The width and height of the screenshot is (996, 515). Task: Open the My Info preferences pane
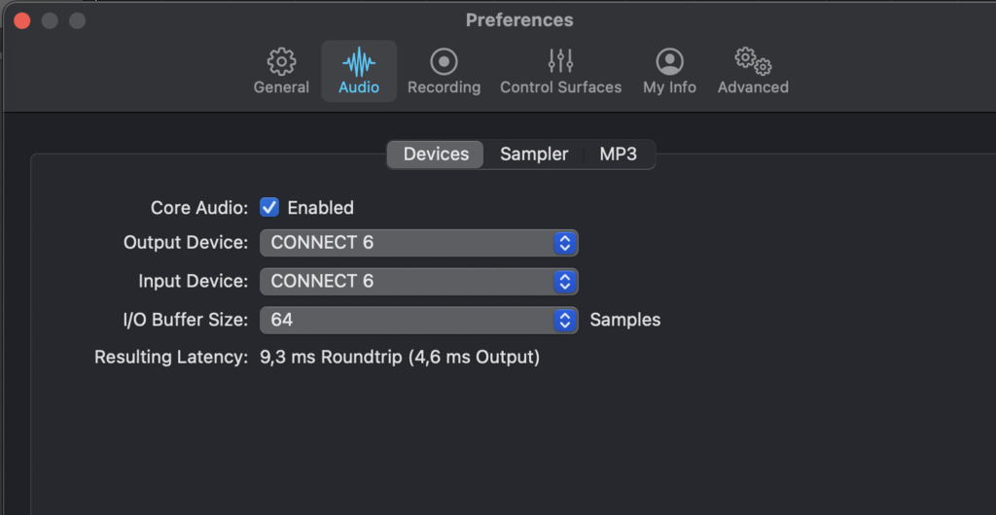click(x=669, y=71)
